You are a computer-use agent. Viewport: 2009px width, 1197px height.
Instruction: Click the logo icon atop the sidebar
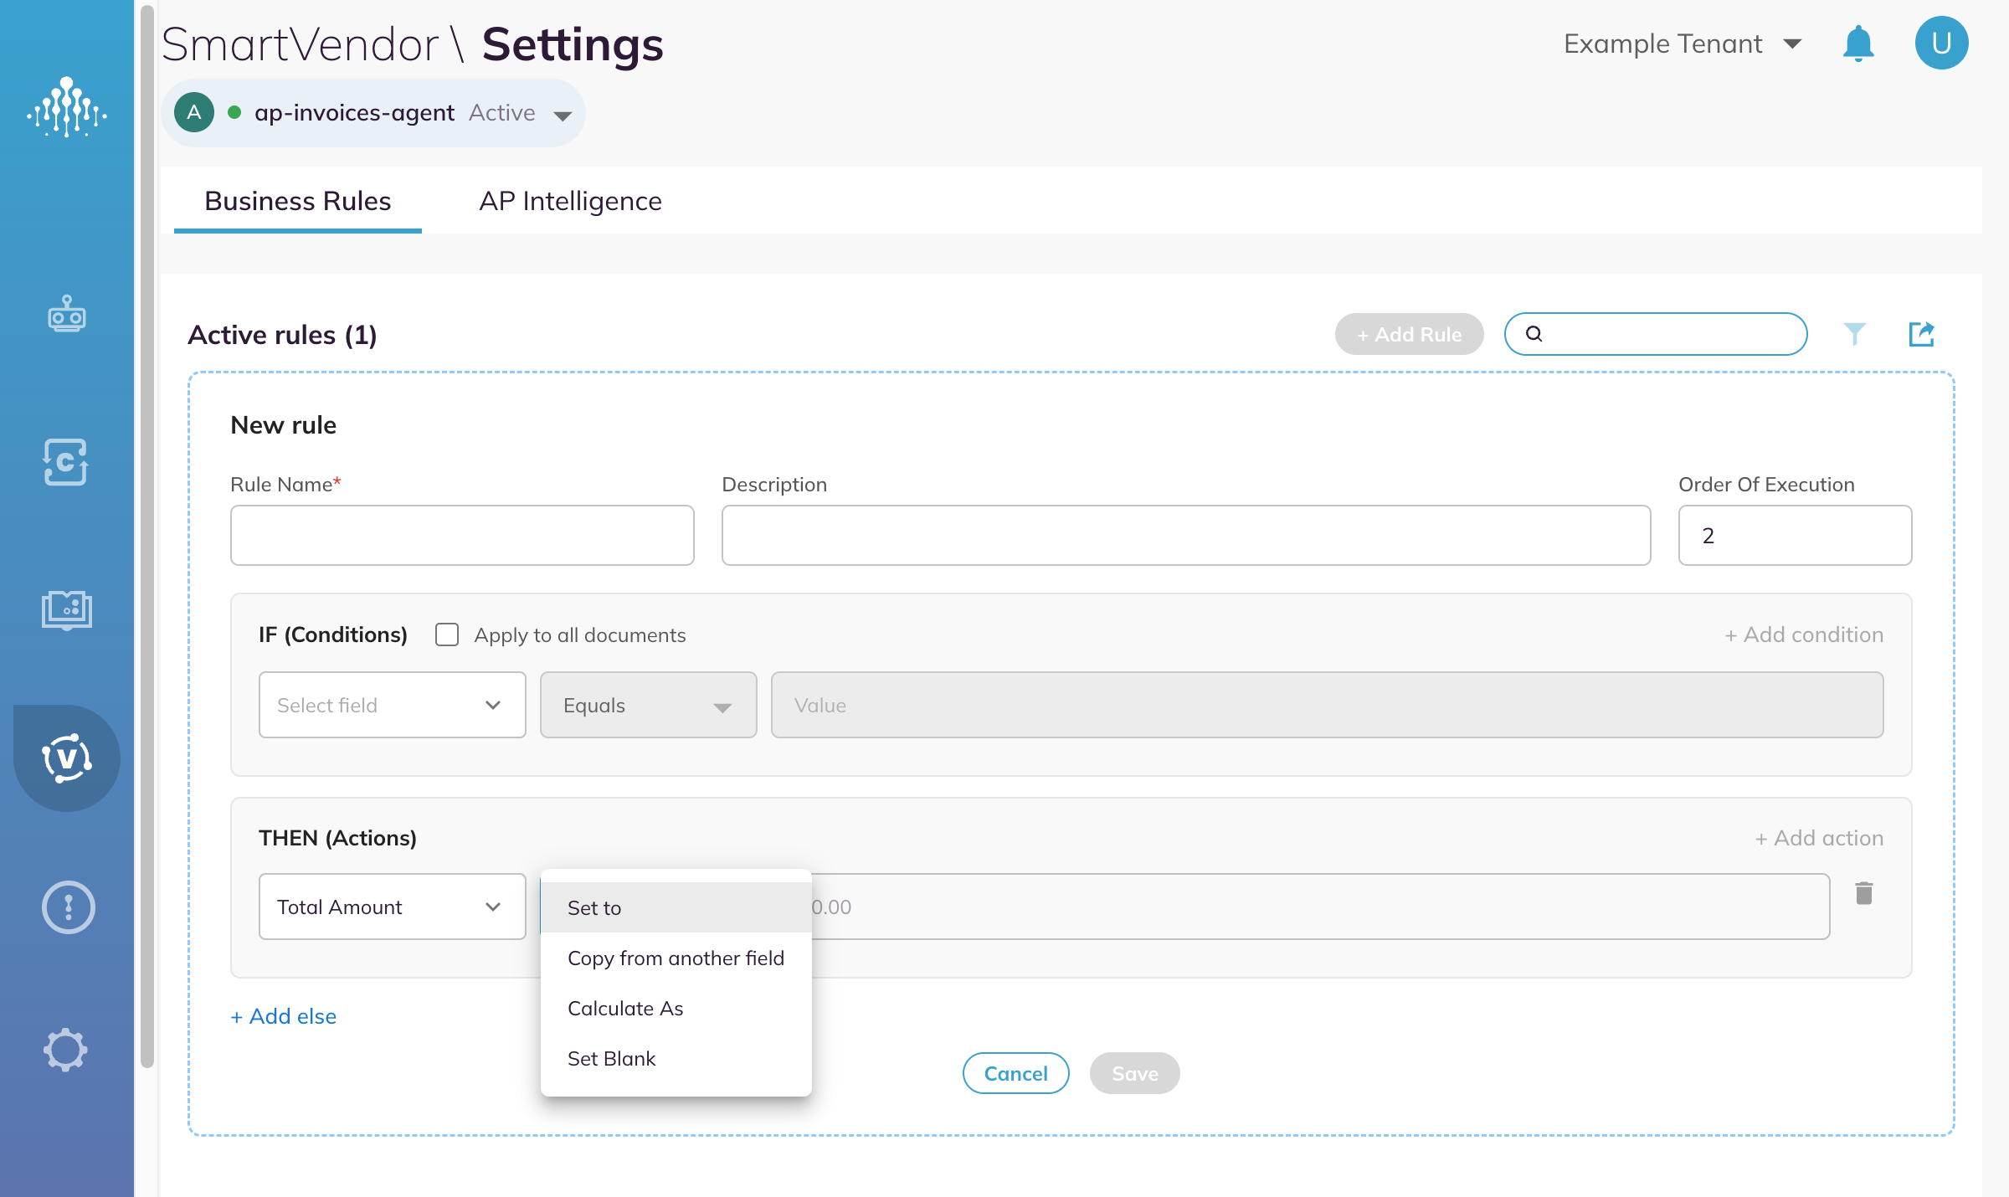[67, 107]
